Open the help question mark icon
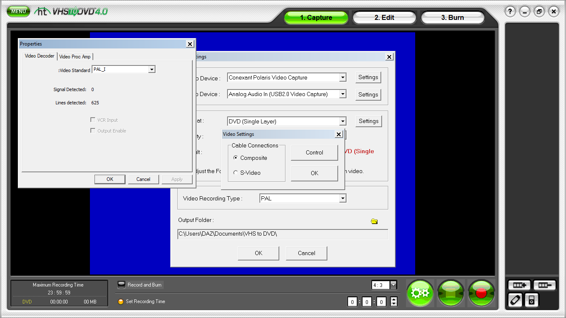The image size is (566, 318). pyautogui.click(x=510, y=12)
